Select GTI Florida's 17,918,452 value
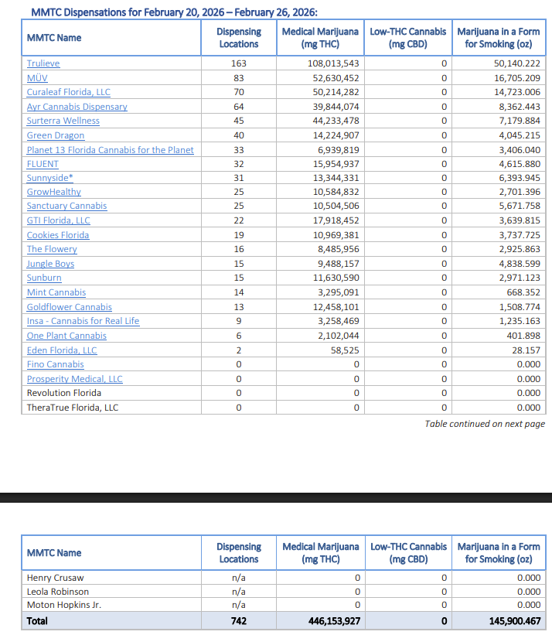This screenshot has width=552, height=635. click(x=336, y=220)
